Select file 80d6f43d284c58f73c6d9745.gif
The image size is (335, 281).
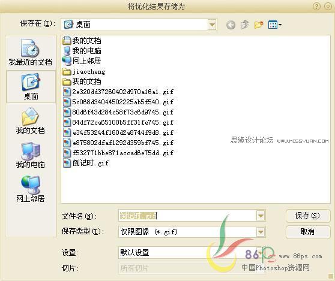(x=118, y=112)
